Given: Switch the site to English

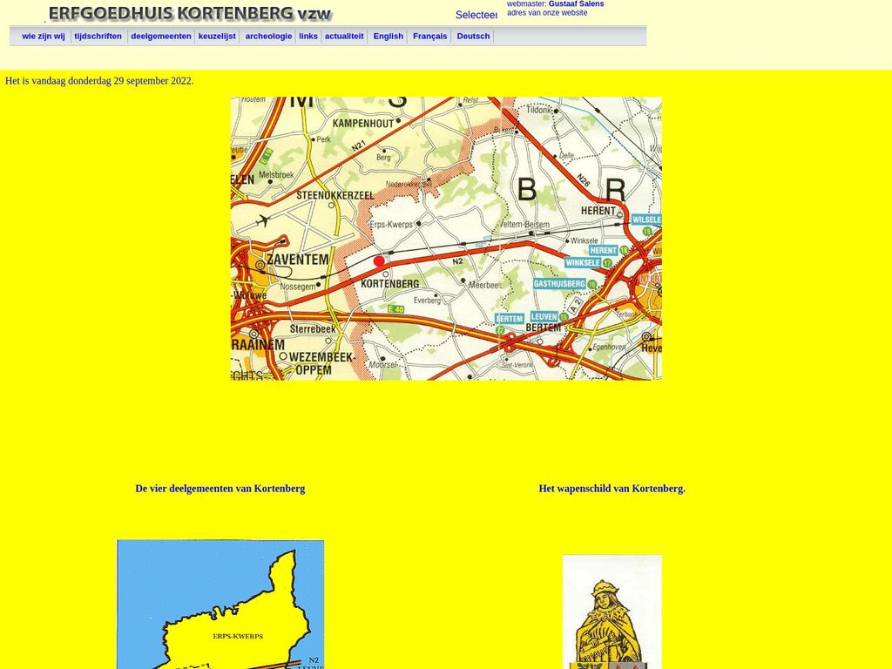Looking at the screenshot, I should point(388,36).
